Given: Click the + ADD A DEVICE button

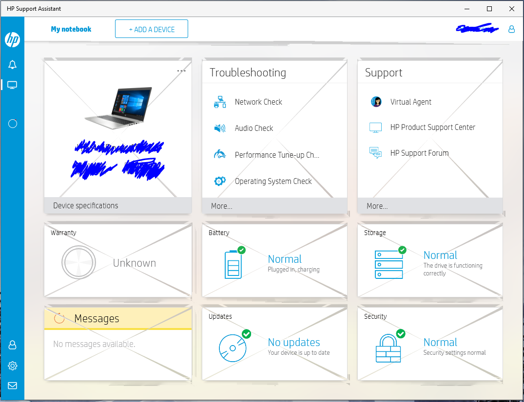Looking at the screenshot, I should (x=152, y=29).
